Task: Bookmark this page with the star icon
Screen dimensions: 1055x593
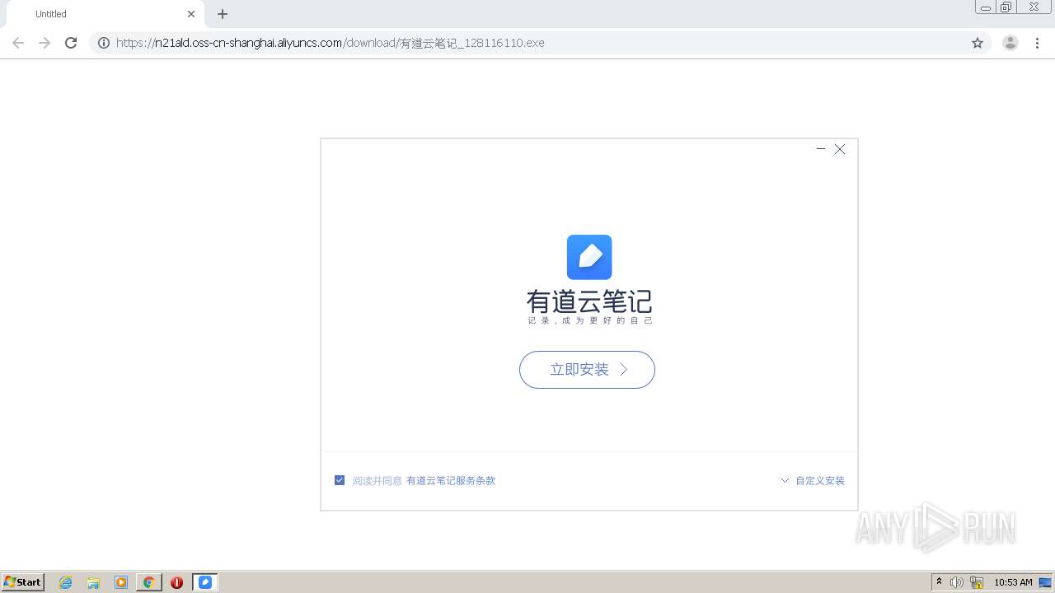Action: [978, 43]
